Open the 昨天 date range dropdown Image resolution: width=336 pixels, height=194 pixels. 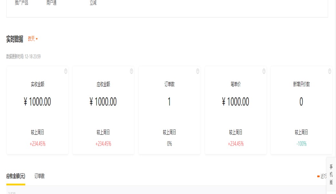pos(33,39)
